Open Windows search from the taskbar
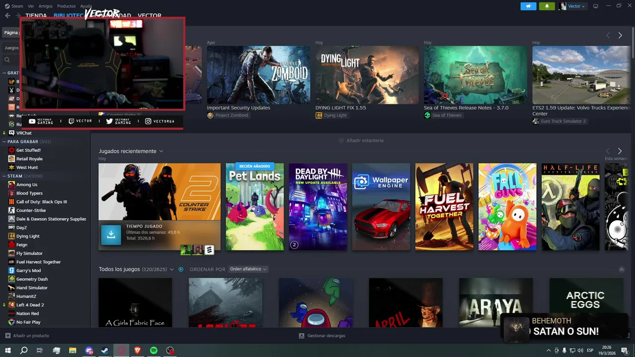The width and height of the screenshot is (635, 357). [x=24, y=351]
